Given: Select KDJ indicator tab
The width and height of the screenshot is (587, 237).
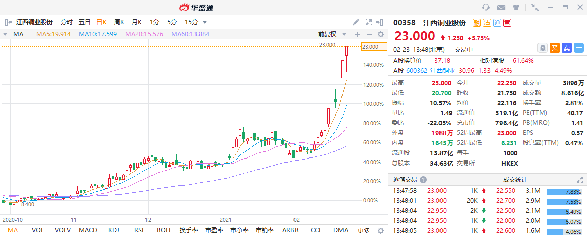Looking at the screenshot, I should (x=114, y=230).
